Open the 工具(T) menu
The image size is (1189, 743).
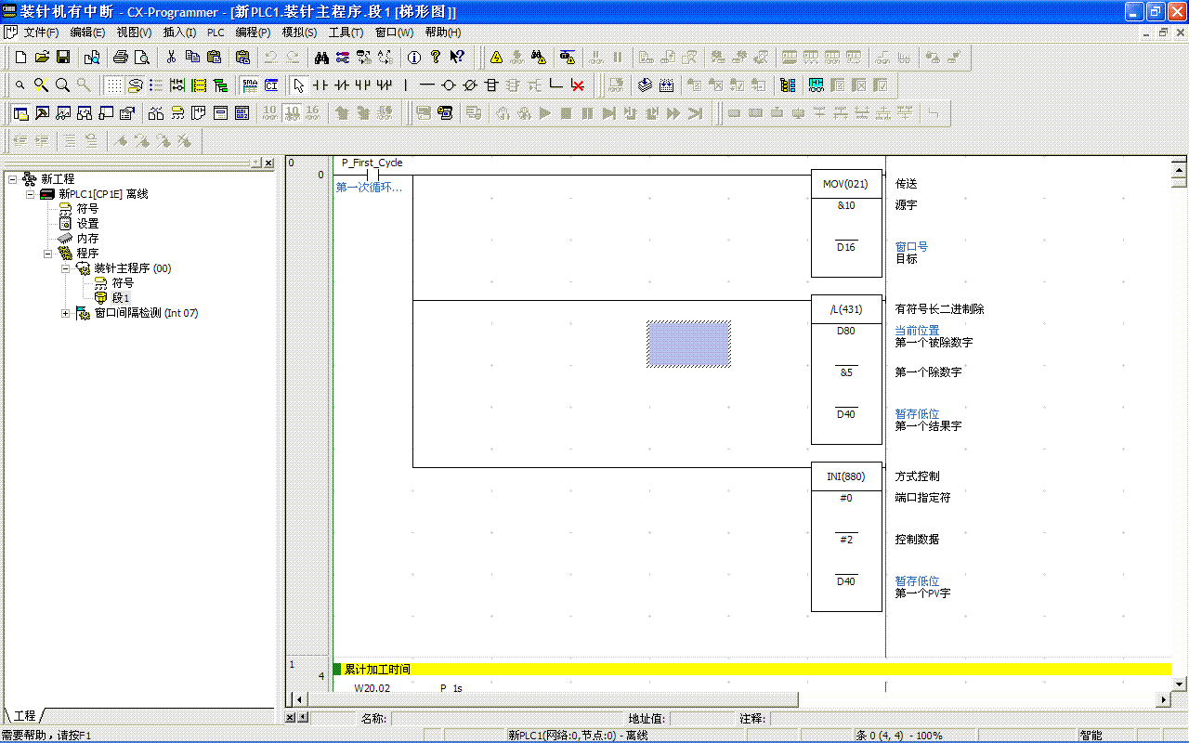tap(346, 33)
